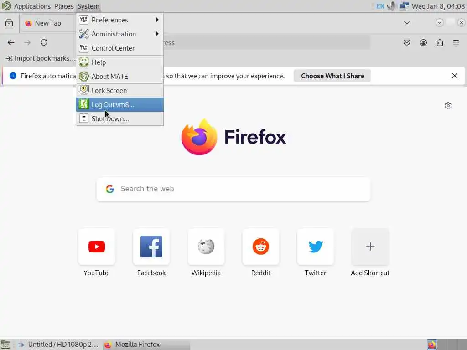Focus the Search the web field
Image resolution: width=467 pixels, height=350 pixels.
[233, 189]
